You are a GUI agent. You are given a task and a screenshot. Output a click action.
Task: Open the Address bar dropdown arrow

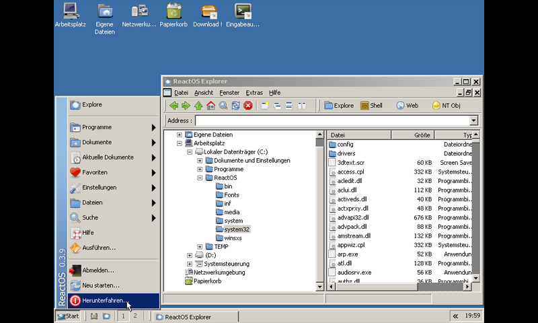click(x=473, y=120)
